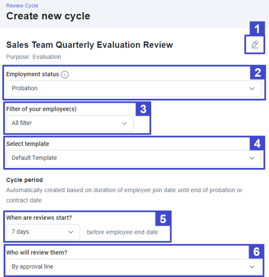The width and height of the screenshot is (269, 277).
Task: Click the chevron arrow in 7 days field
Action: (x=71, y=232)
